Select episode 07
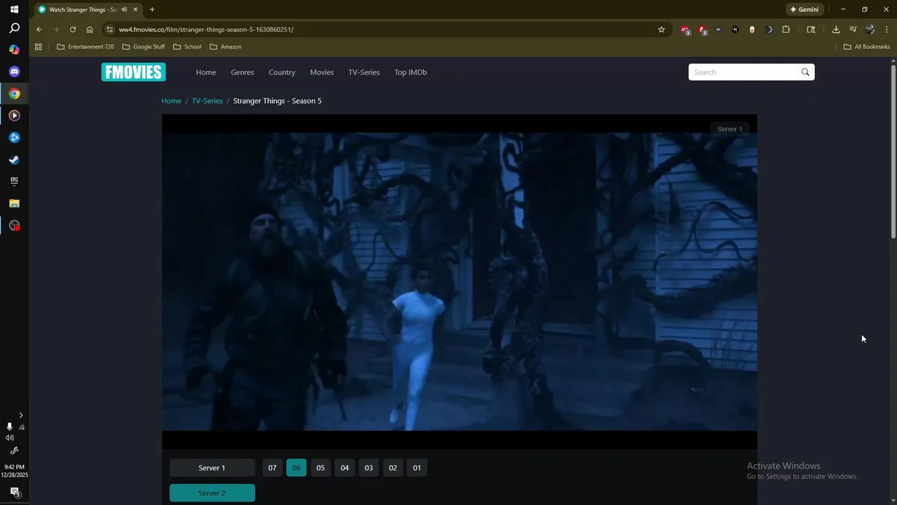 (x=273, y=468)
